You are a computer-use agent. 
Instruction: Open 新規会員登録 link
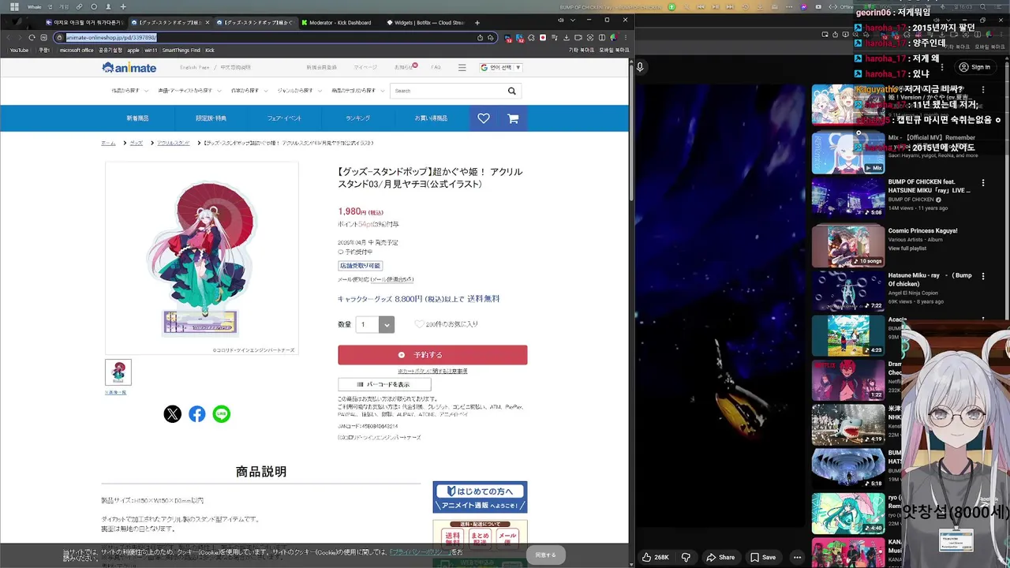[321, 68]
